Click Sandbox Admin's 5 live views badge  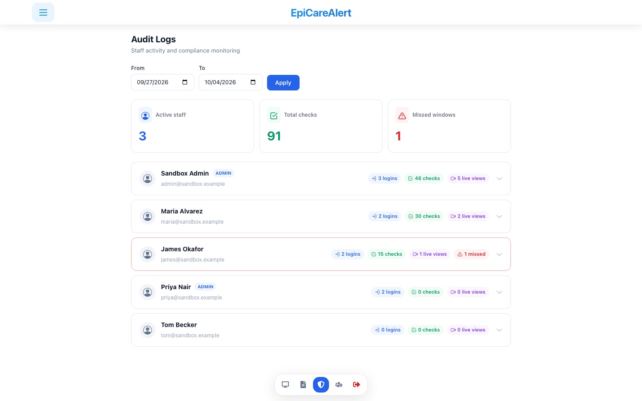click(468, 178)
